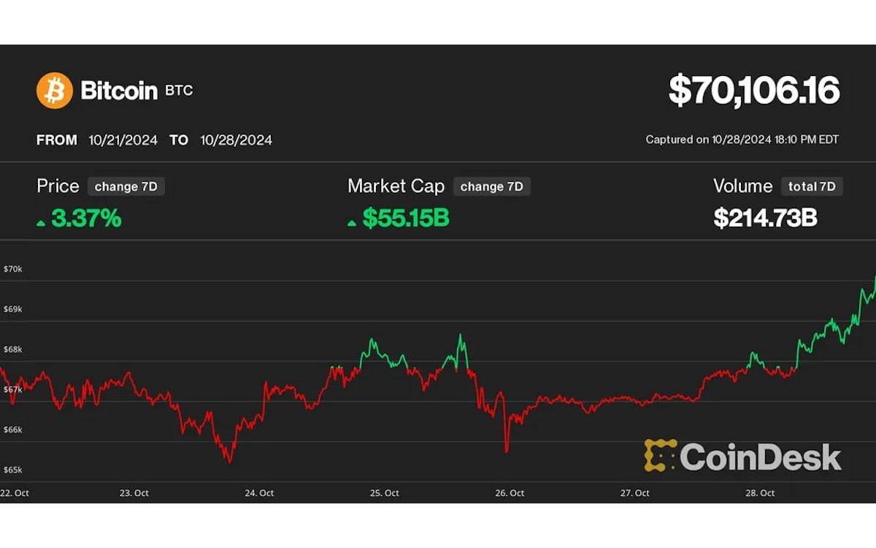This screenshot has width=876, height=548.
Task: Click the Bitcoin name heading
Action: tap(119, 91)
